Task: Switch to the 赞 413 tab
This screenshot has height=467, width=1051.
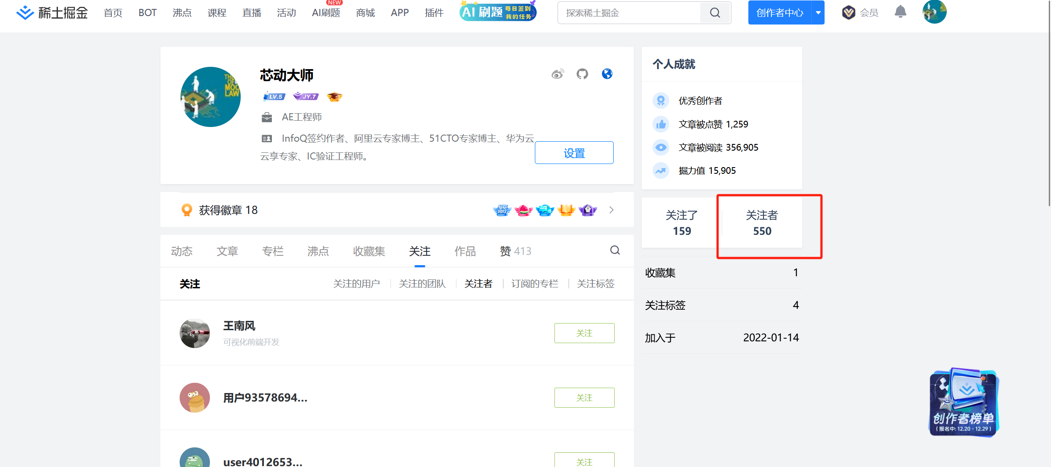Action: (516, 251)
